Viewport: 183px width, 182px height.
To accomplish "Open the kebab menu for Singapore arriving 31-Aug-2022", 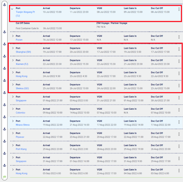I will [x=179, y=158].
